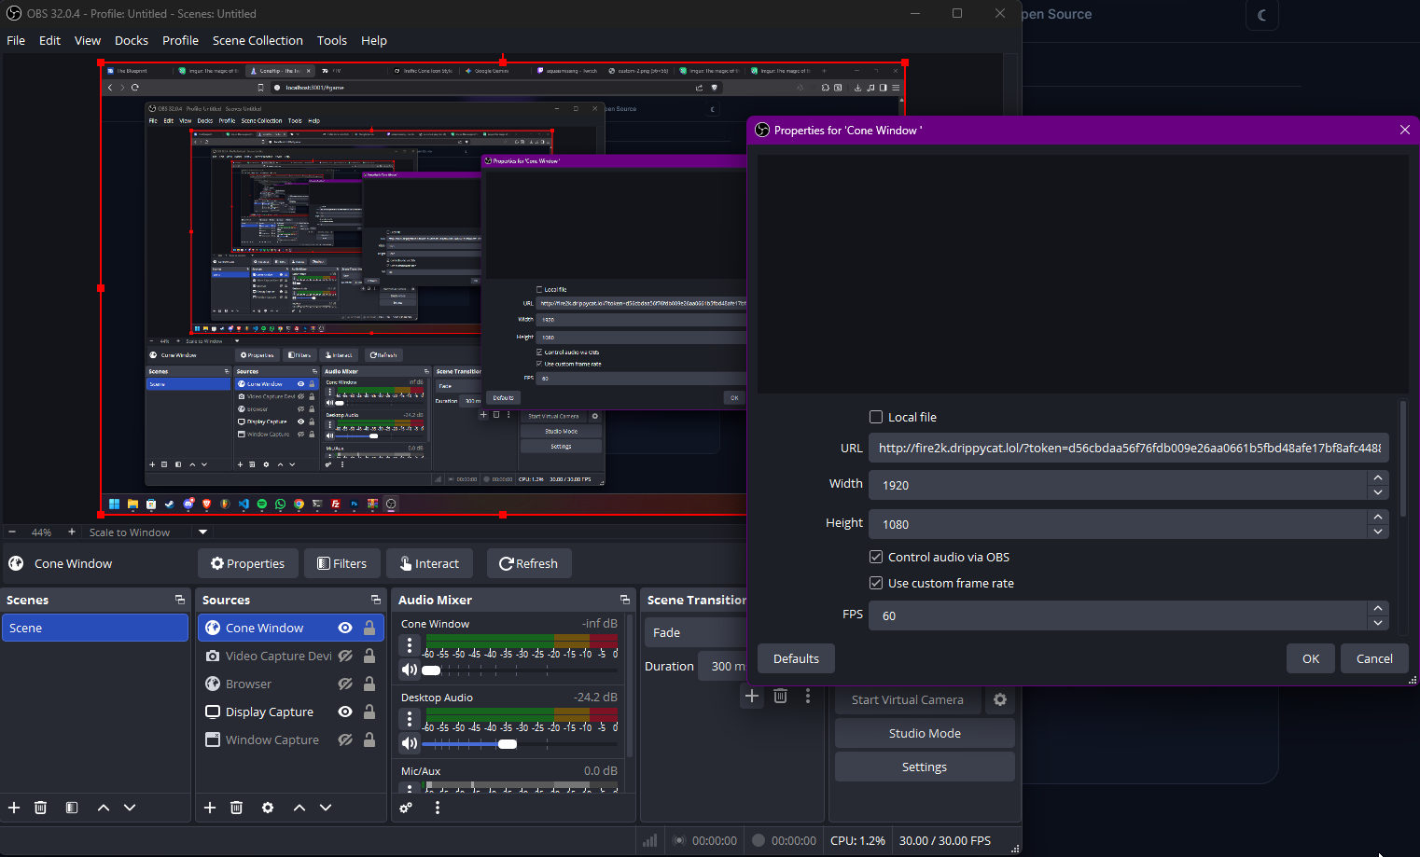Remove selected source with trash icon
The height and width of the screenshot is (857, 1420).
pos(237,808)
